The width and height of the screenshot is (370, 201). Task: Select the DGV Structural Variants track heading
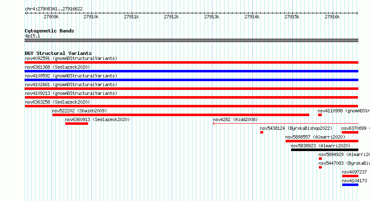[58, 53]
